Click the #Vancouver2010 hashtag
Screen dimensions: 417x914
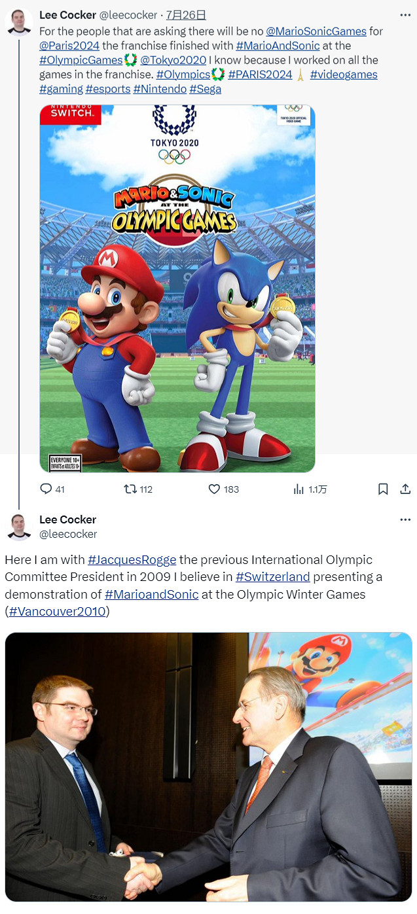pyautogui.click(x=57, y=612)
